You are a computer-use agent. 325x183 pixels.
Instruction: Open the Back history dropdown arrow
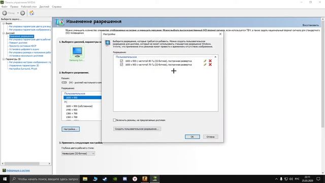(x=18, y=13)
